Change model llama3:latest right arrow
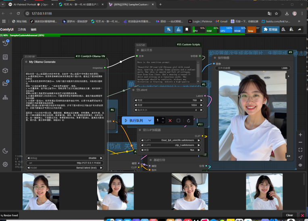Image resolution: width=308 pixels, height=221 pixels. 101,168
